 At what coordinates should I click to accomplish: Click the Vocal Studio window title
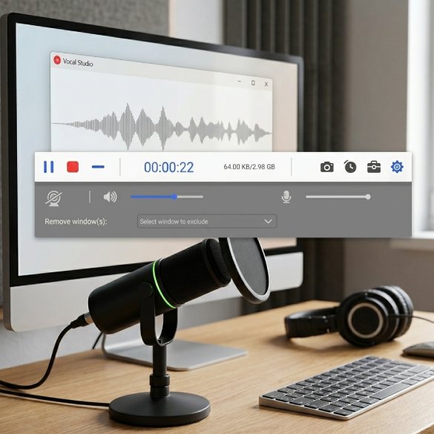78,62
